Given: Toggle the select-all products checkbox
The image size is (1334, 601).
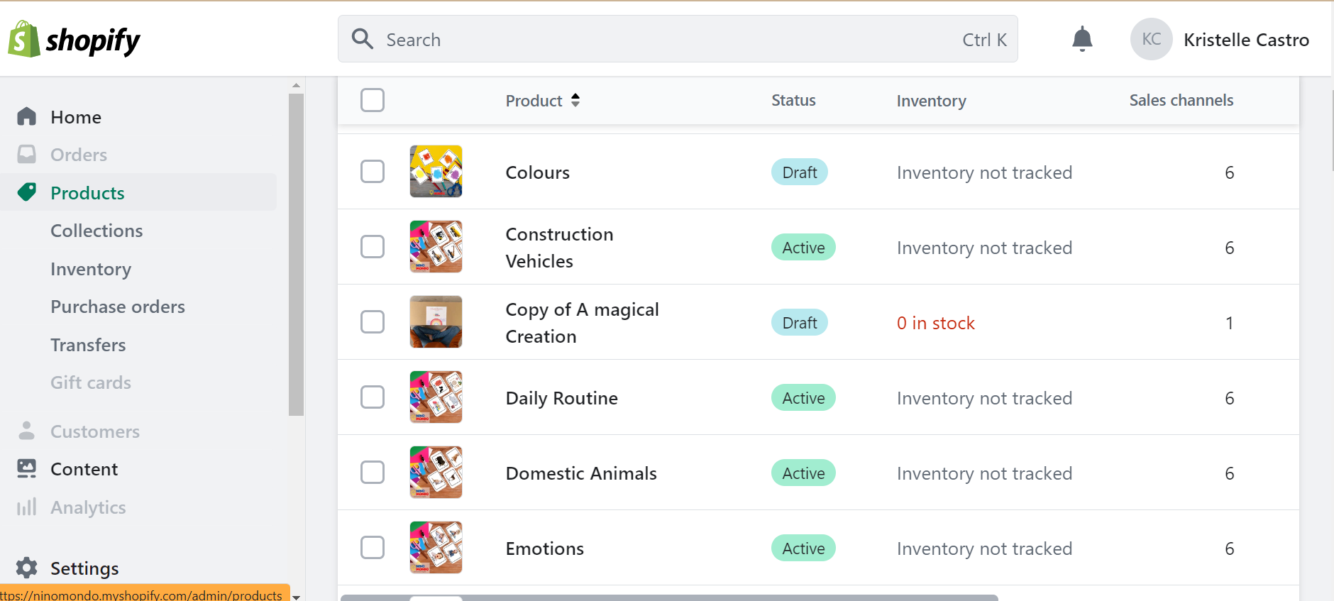Looking at the screenshot, I should click(x=373, y=100).
